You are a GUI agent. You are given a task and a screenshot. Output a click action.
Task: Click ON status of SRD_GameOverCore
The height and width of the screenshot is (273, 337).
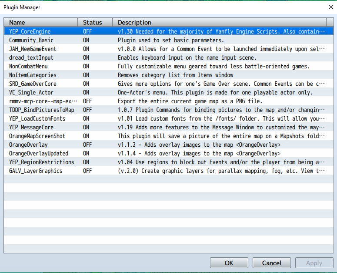[x=86, y=84]
